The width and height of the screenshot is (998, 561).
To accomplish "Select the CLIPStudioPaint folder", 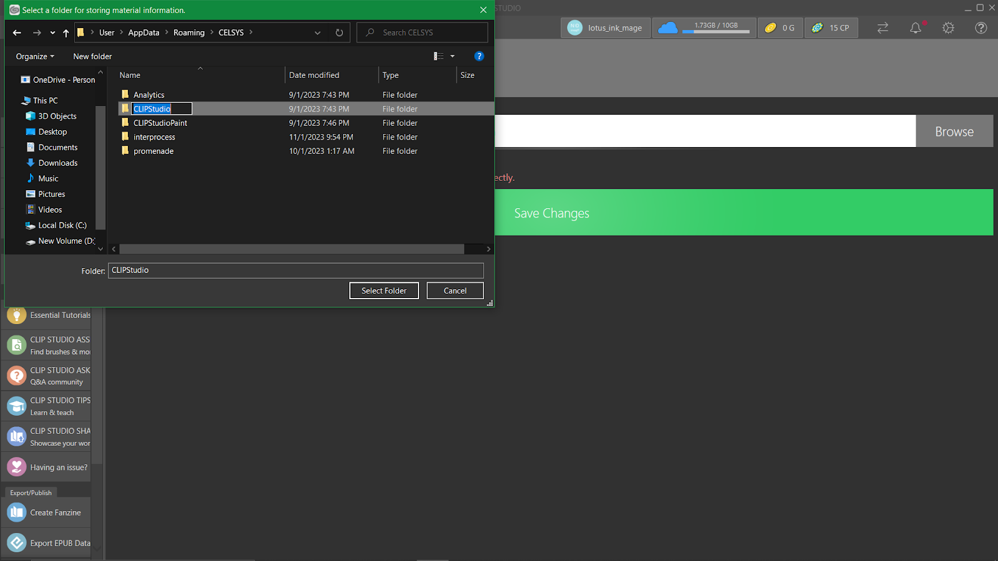I will pos(160,123).
